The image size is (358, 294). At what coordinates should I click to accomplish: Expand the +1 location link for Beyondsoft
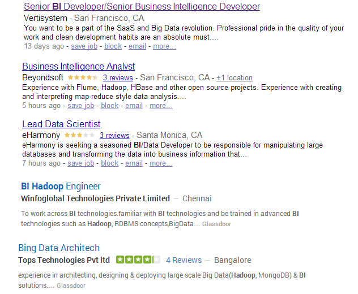click(235, 77)
